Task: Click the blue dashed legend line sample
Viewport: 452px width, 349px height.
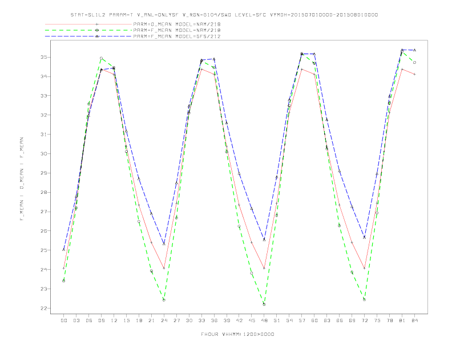Action: [88, 36]
